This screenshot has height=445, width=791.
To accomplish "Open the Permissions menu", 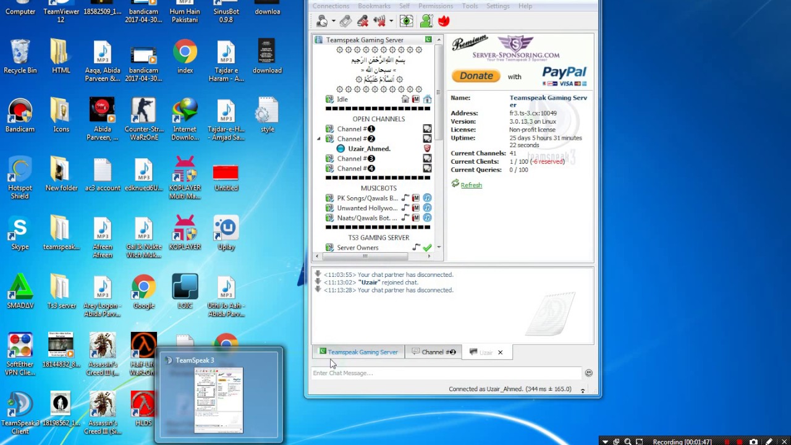I will (436, 6).
